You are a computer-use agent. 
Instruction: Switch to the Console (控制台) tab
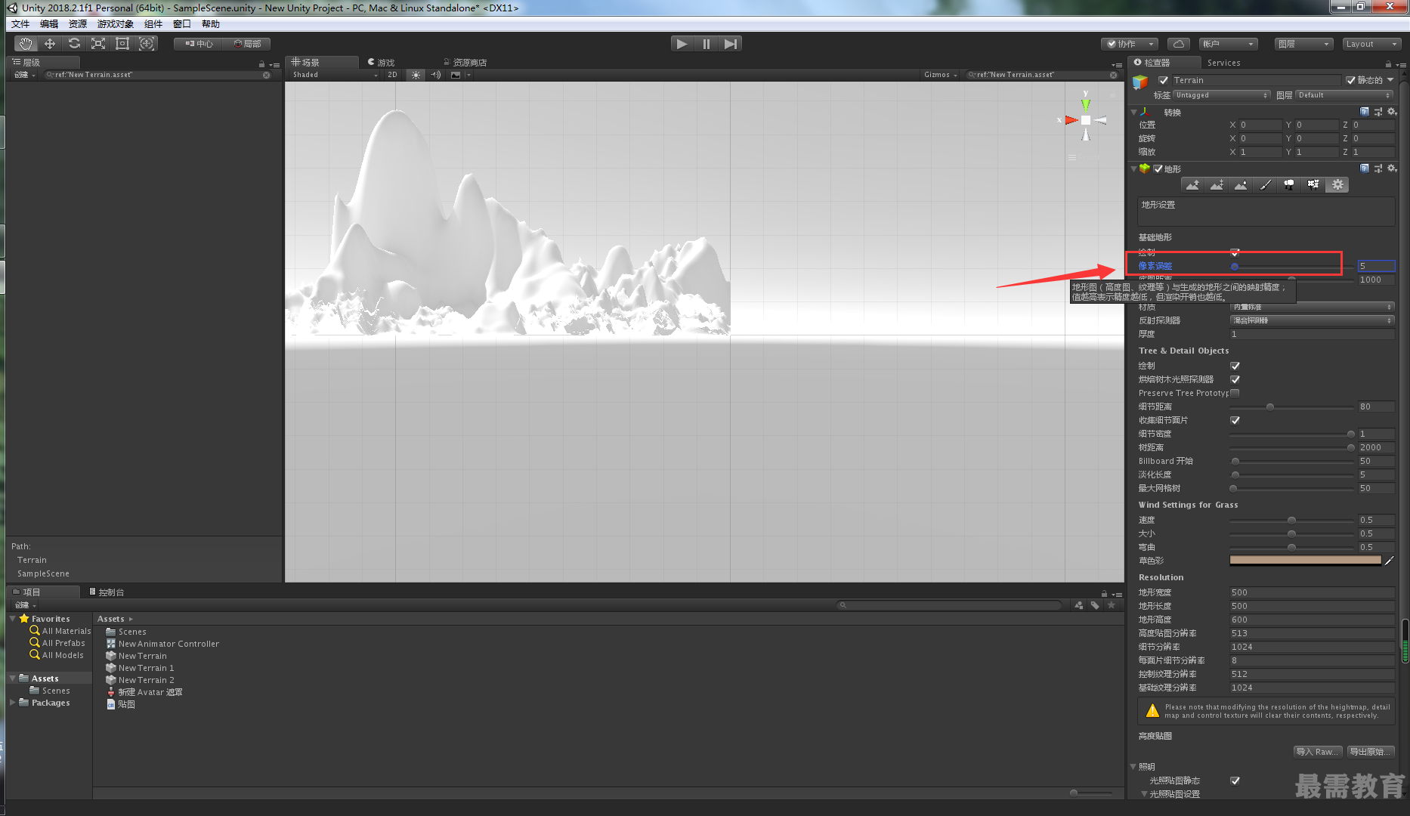pos(107,592)
